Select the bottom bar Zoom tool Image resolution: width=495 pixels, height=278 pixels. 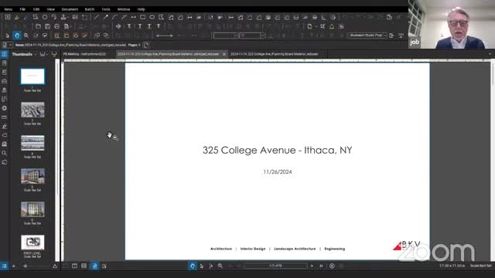(x=220, y=266)
